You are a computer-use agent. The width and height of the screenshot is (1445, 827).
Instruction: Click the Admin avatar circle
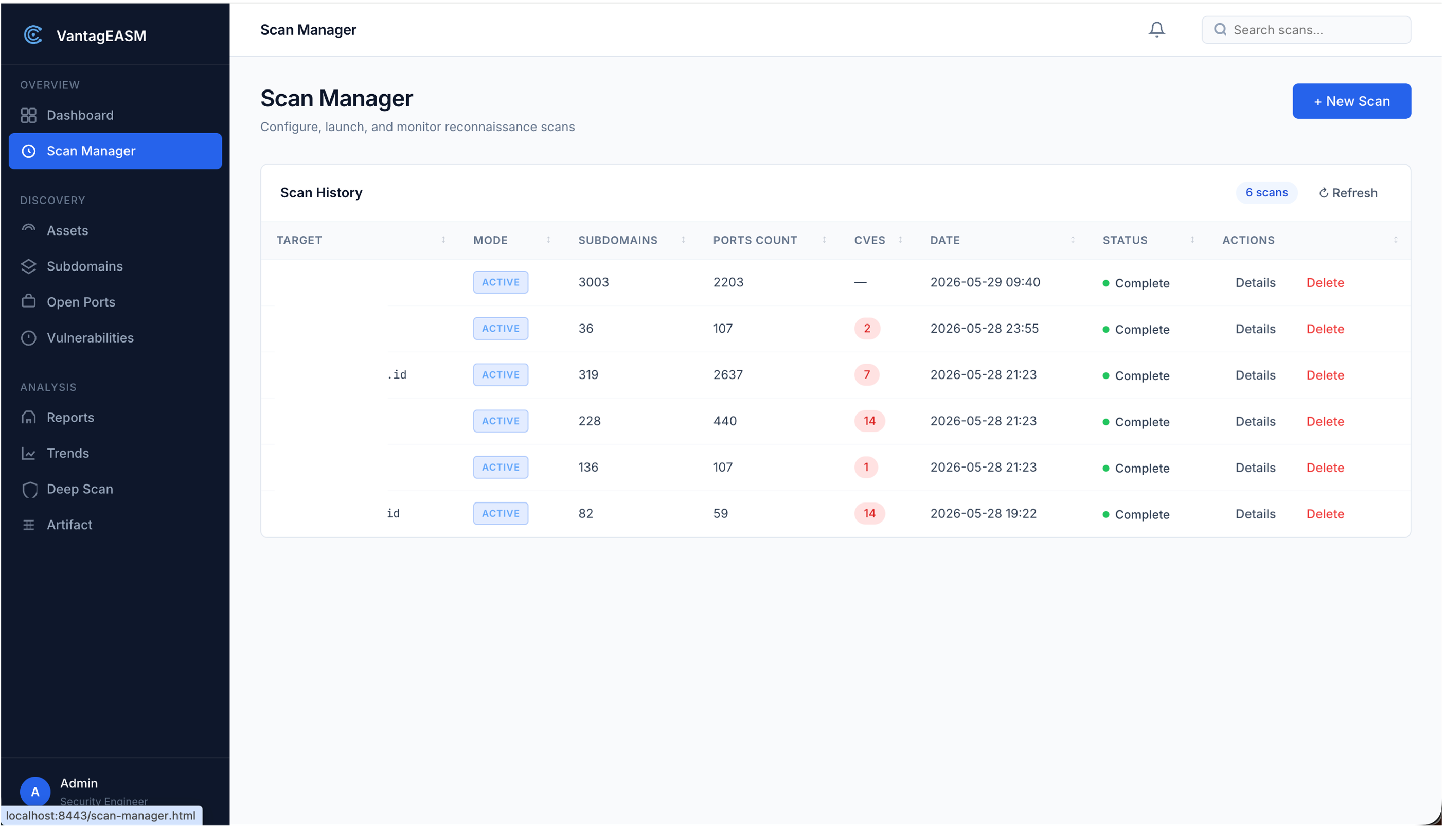point(35,791)
